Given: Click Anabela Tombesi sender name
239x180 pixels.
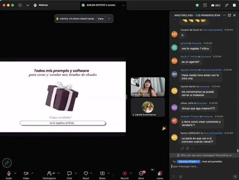Looking at the screenshot, I should pyautogui.click(x=190, y=116).
